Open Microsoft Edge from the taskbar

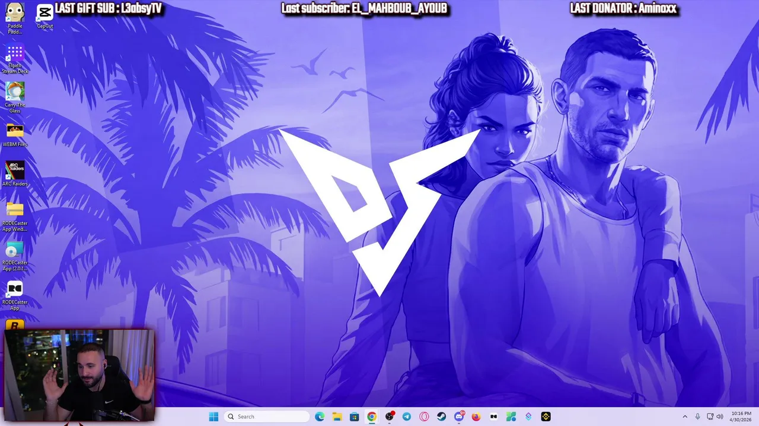coord(320,417)
